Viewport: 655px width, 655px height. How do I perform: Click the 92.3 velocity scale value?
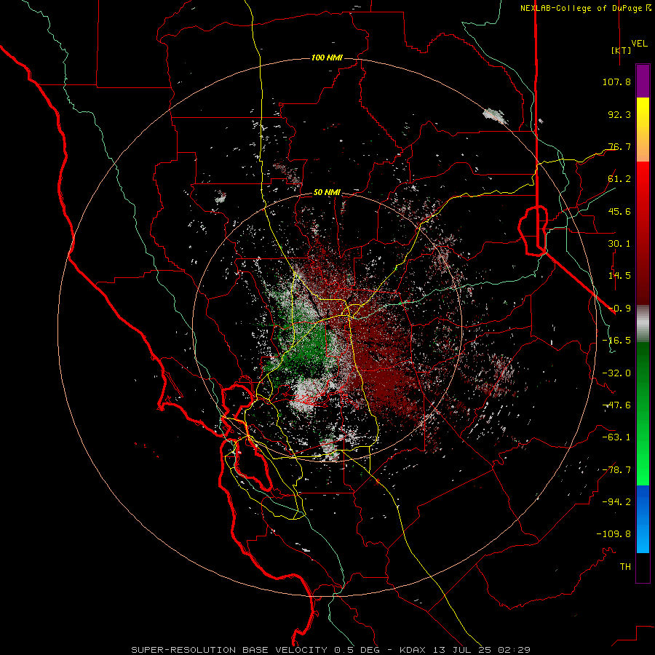[619, 114]
